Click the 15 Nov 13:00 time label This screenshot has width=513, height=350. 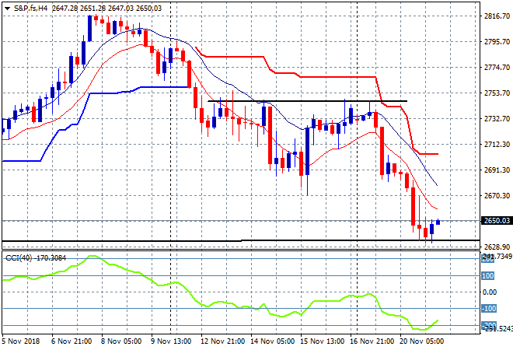point(322,341)
